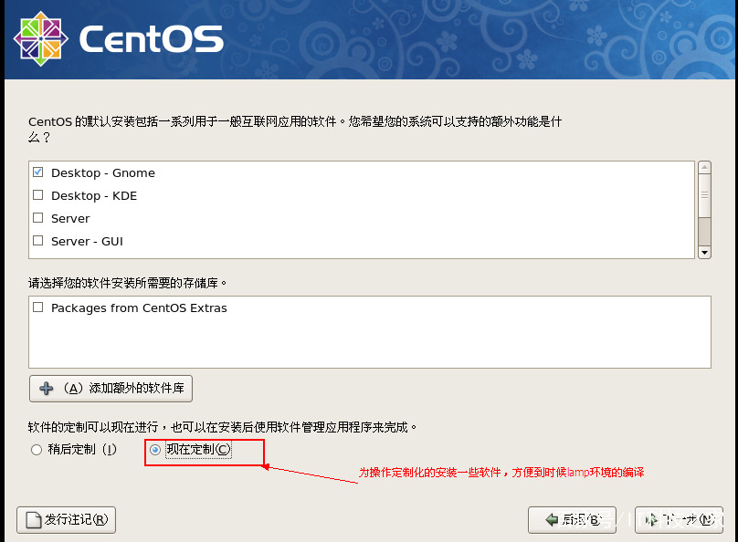Go back with the 后退 (B) button
This screenshot has width=738, height=542.
[x=572, y=520]
